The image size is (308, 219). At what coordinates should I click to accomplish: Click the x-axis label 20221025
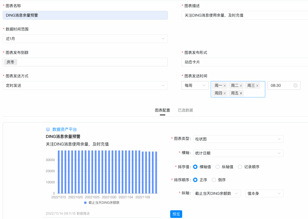92,197
